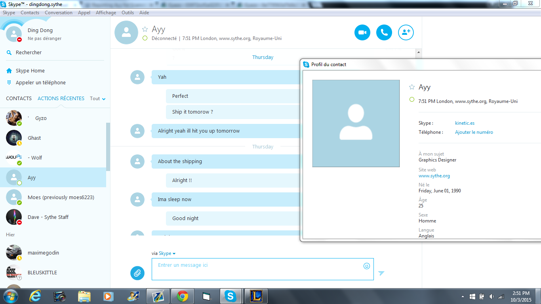Mark Ayy as favorite in chat header
Viewport: 541px width, 304px height.
click(x=145, y=29)
